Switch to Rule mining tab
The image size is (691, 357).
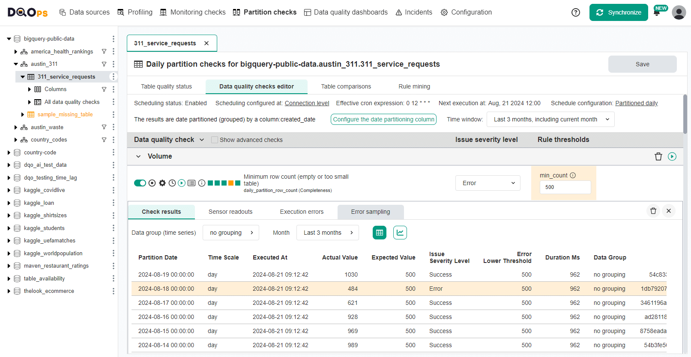(414, 86)
